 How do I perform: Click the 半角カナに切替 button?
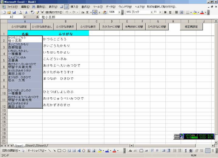[x=134, y=27]
